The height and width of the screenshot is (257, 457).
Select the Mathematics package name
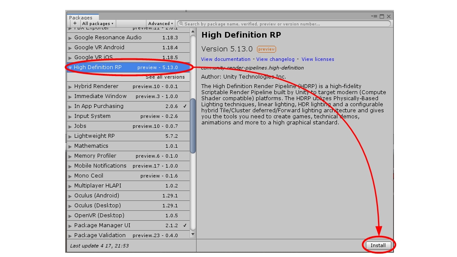click(x=91, y=146)
